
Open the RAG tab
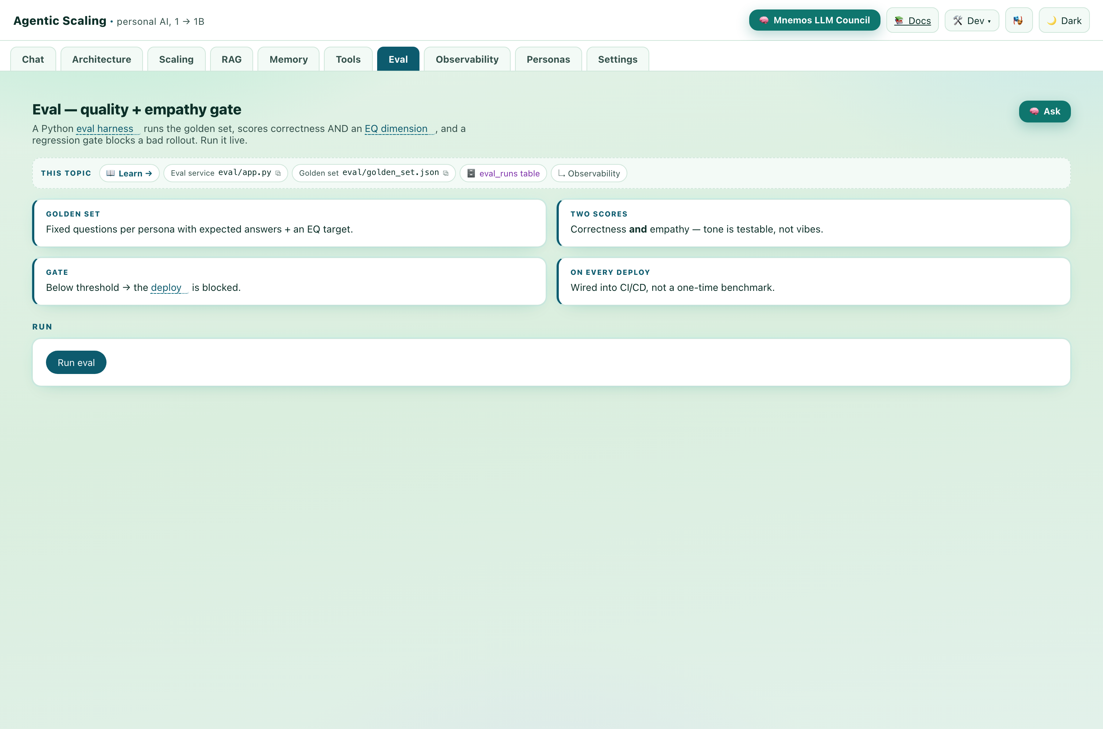pos(232,59)
